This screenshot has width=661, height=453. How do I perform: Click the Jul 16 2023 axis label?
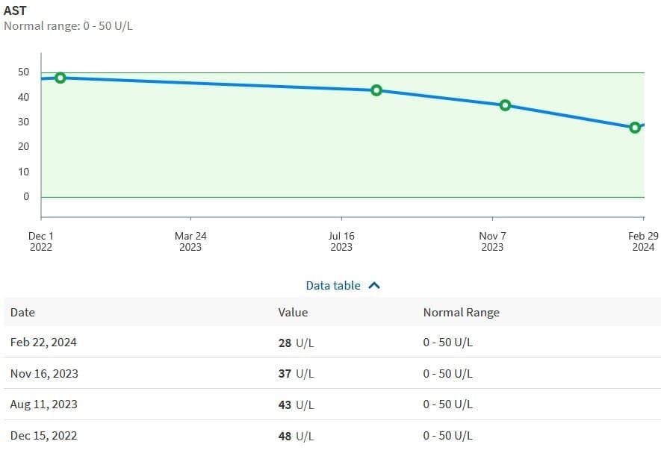[341, 241]
